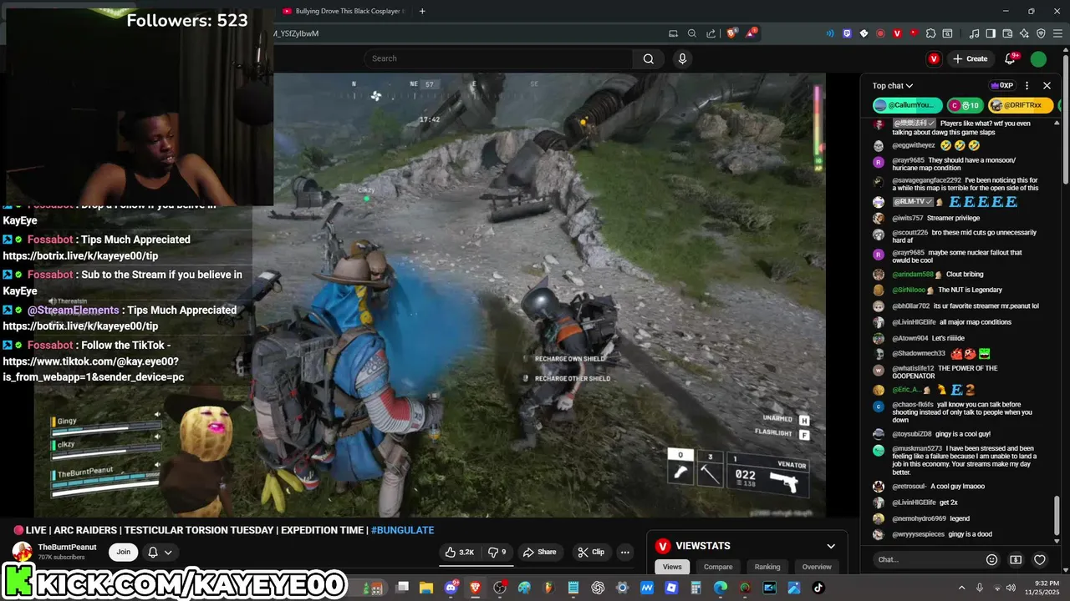Image resolution: width=1070 pixels, height=601 pixels.
Task: Open File Explorer folder on taskbar
Action: [426, 588]
